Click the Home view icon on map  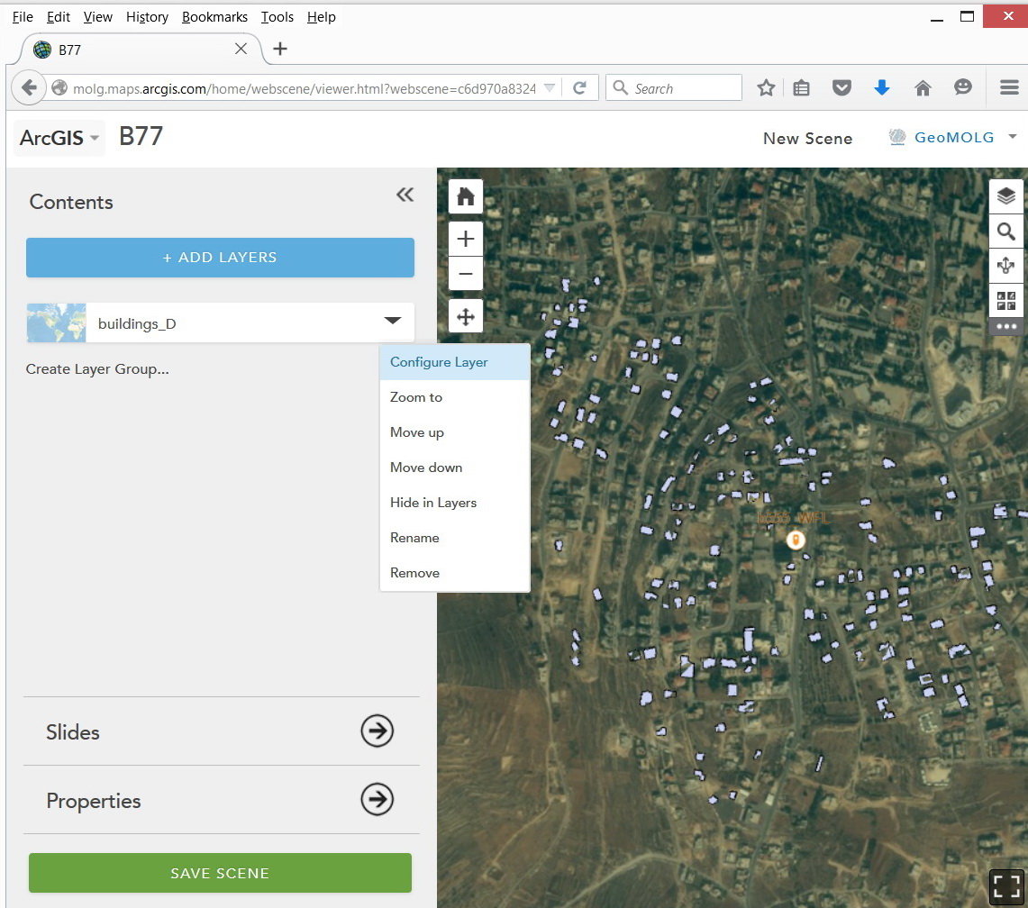point(466,196)
